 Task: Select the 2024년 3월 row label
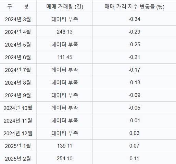click(18, 19)
